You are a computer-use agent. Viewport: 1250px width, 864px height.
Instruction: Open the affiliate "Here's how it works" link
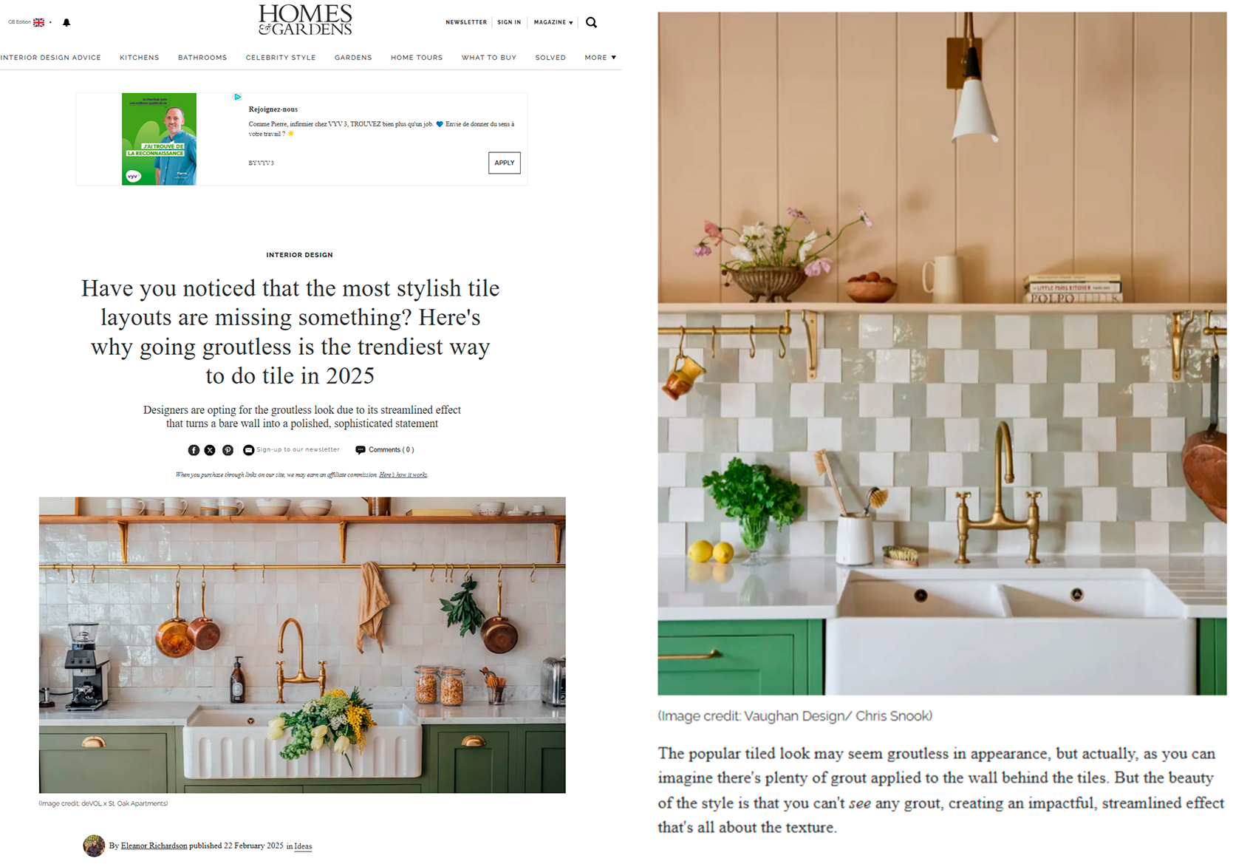point(403,475)
